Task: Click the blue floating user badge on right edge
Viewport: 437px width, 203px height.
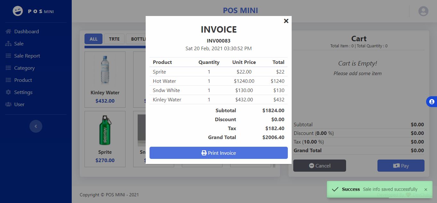Action: tap(432, 102)
